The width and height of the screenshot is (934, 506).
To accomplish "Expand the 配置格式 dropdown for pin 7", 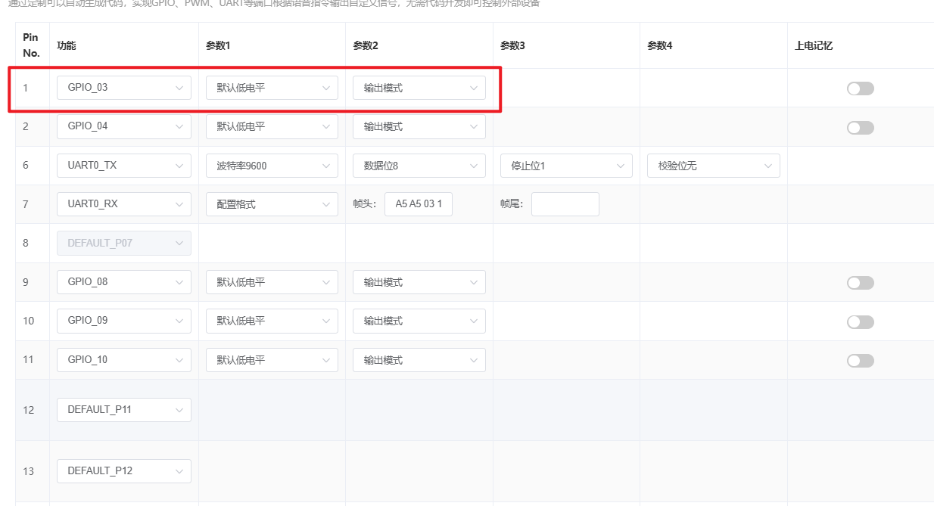I will click(271, 203).
